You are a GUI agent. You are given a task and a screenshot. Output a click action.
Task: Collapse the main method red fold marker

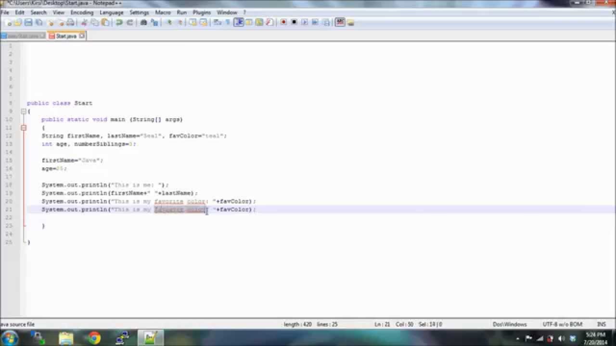(23, 128)
